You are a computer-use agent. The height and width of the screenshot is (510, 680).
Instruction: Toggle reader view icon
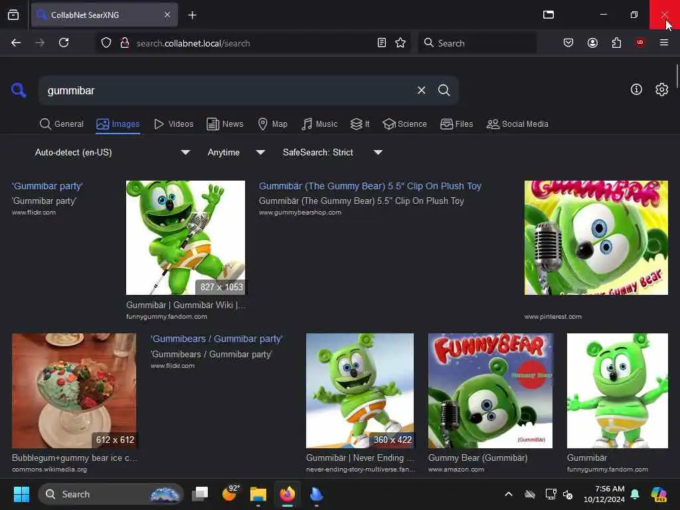(x=382, y=43)
